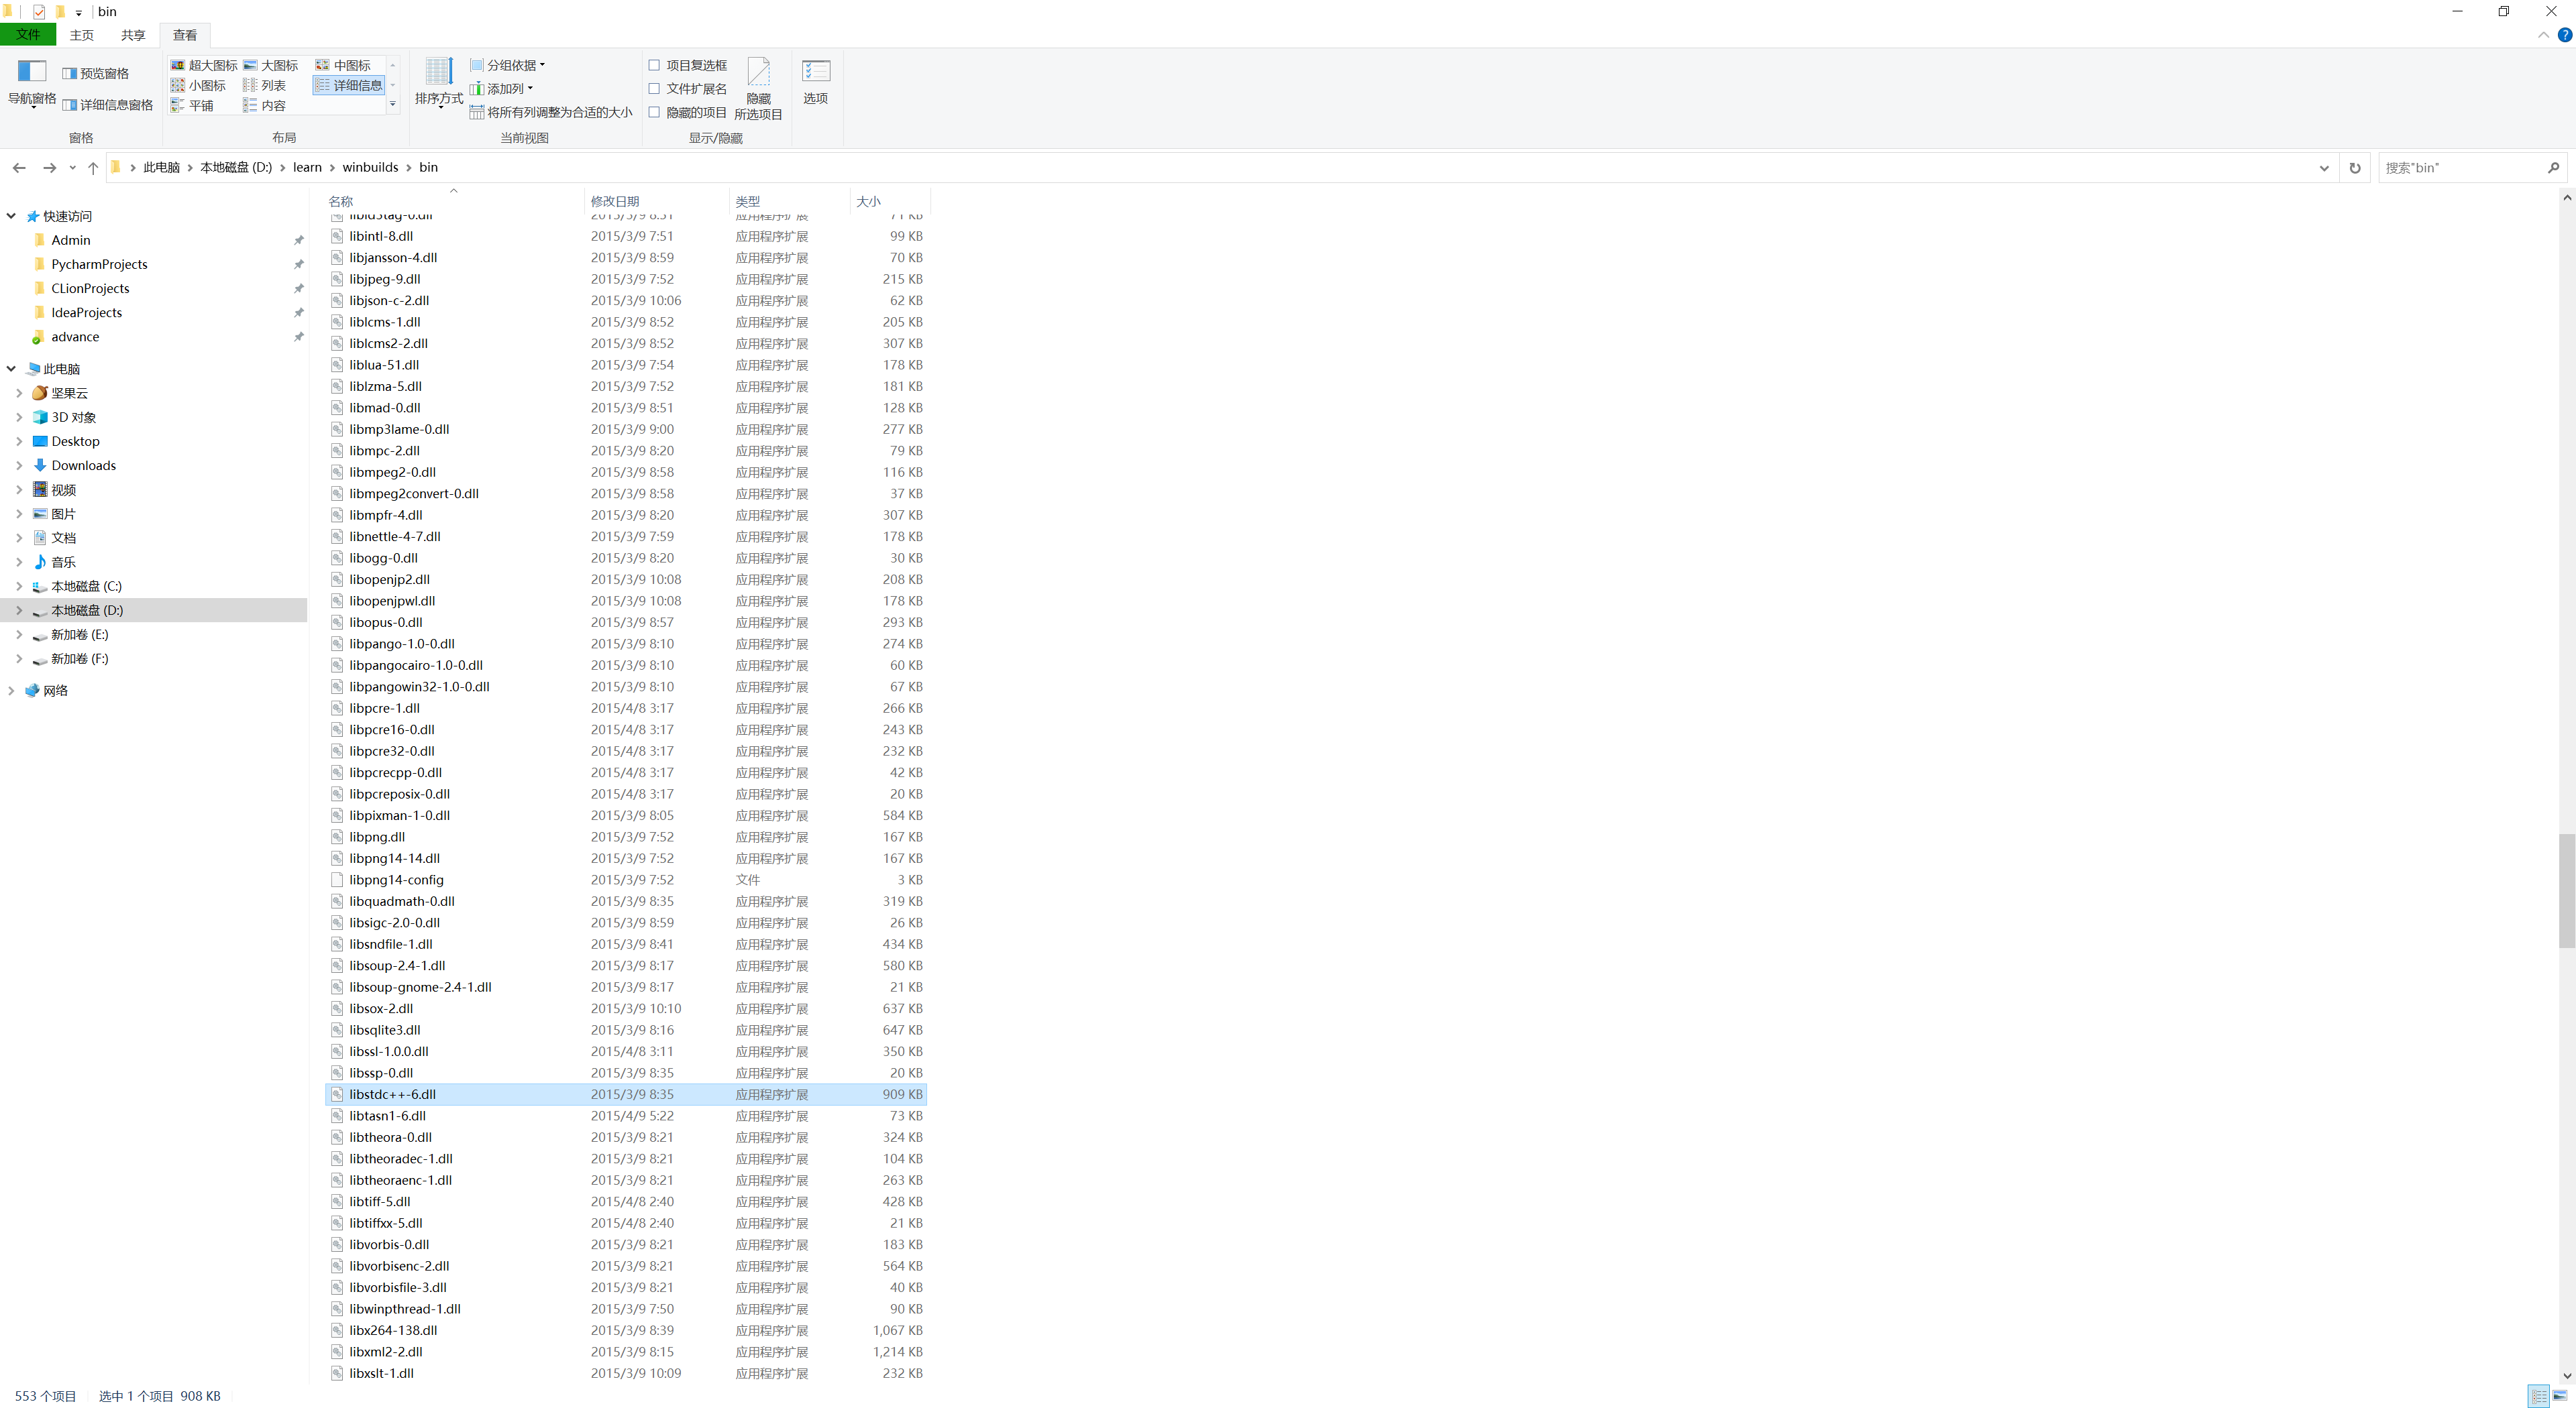This screenshot has height=1408, width=2576.
Task: Refresh the bin folder view
Action: [x=2355, y=168]
